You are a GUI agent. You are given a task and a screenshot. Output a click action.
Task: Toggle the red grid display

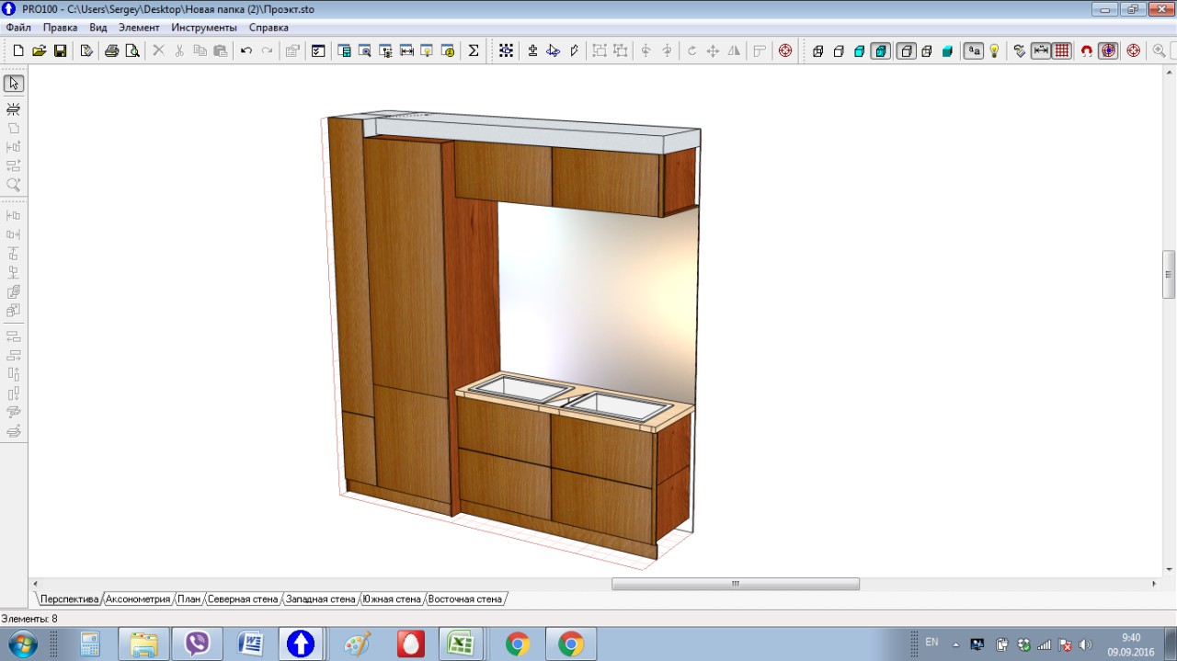(1063, 51)
